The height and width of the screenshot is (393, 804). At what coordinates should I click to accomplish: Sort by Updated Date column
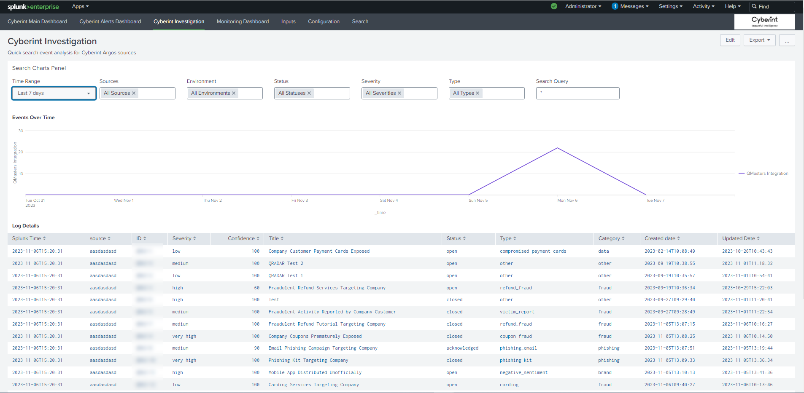741,238
